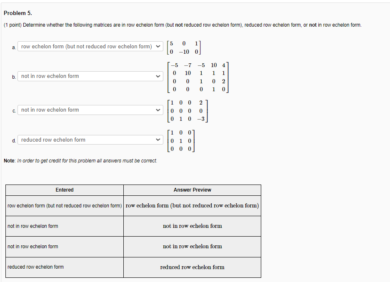Click the matrix shown beside answer a
This screenshot has height=282, width=390.
(184, 47)
